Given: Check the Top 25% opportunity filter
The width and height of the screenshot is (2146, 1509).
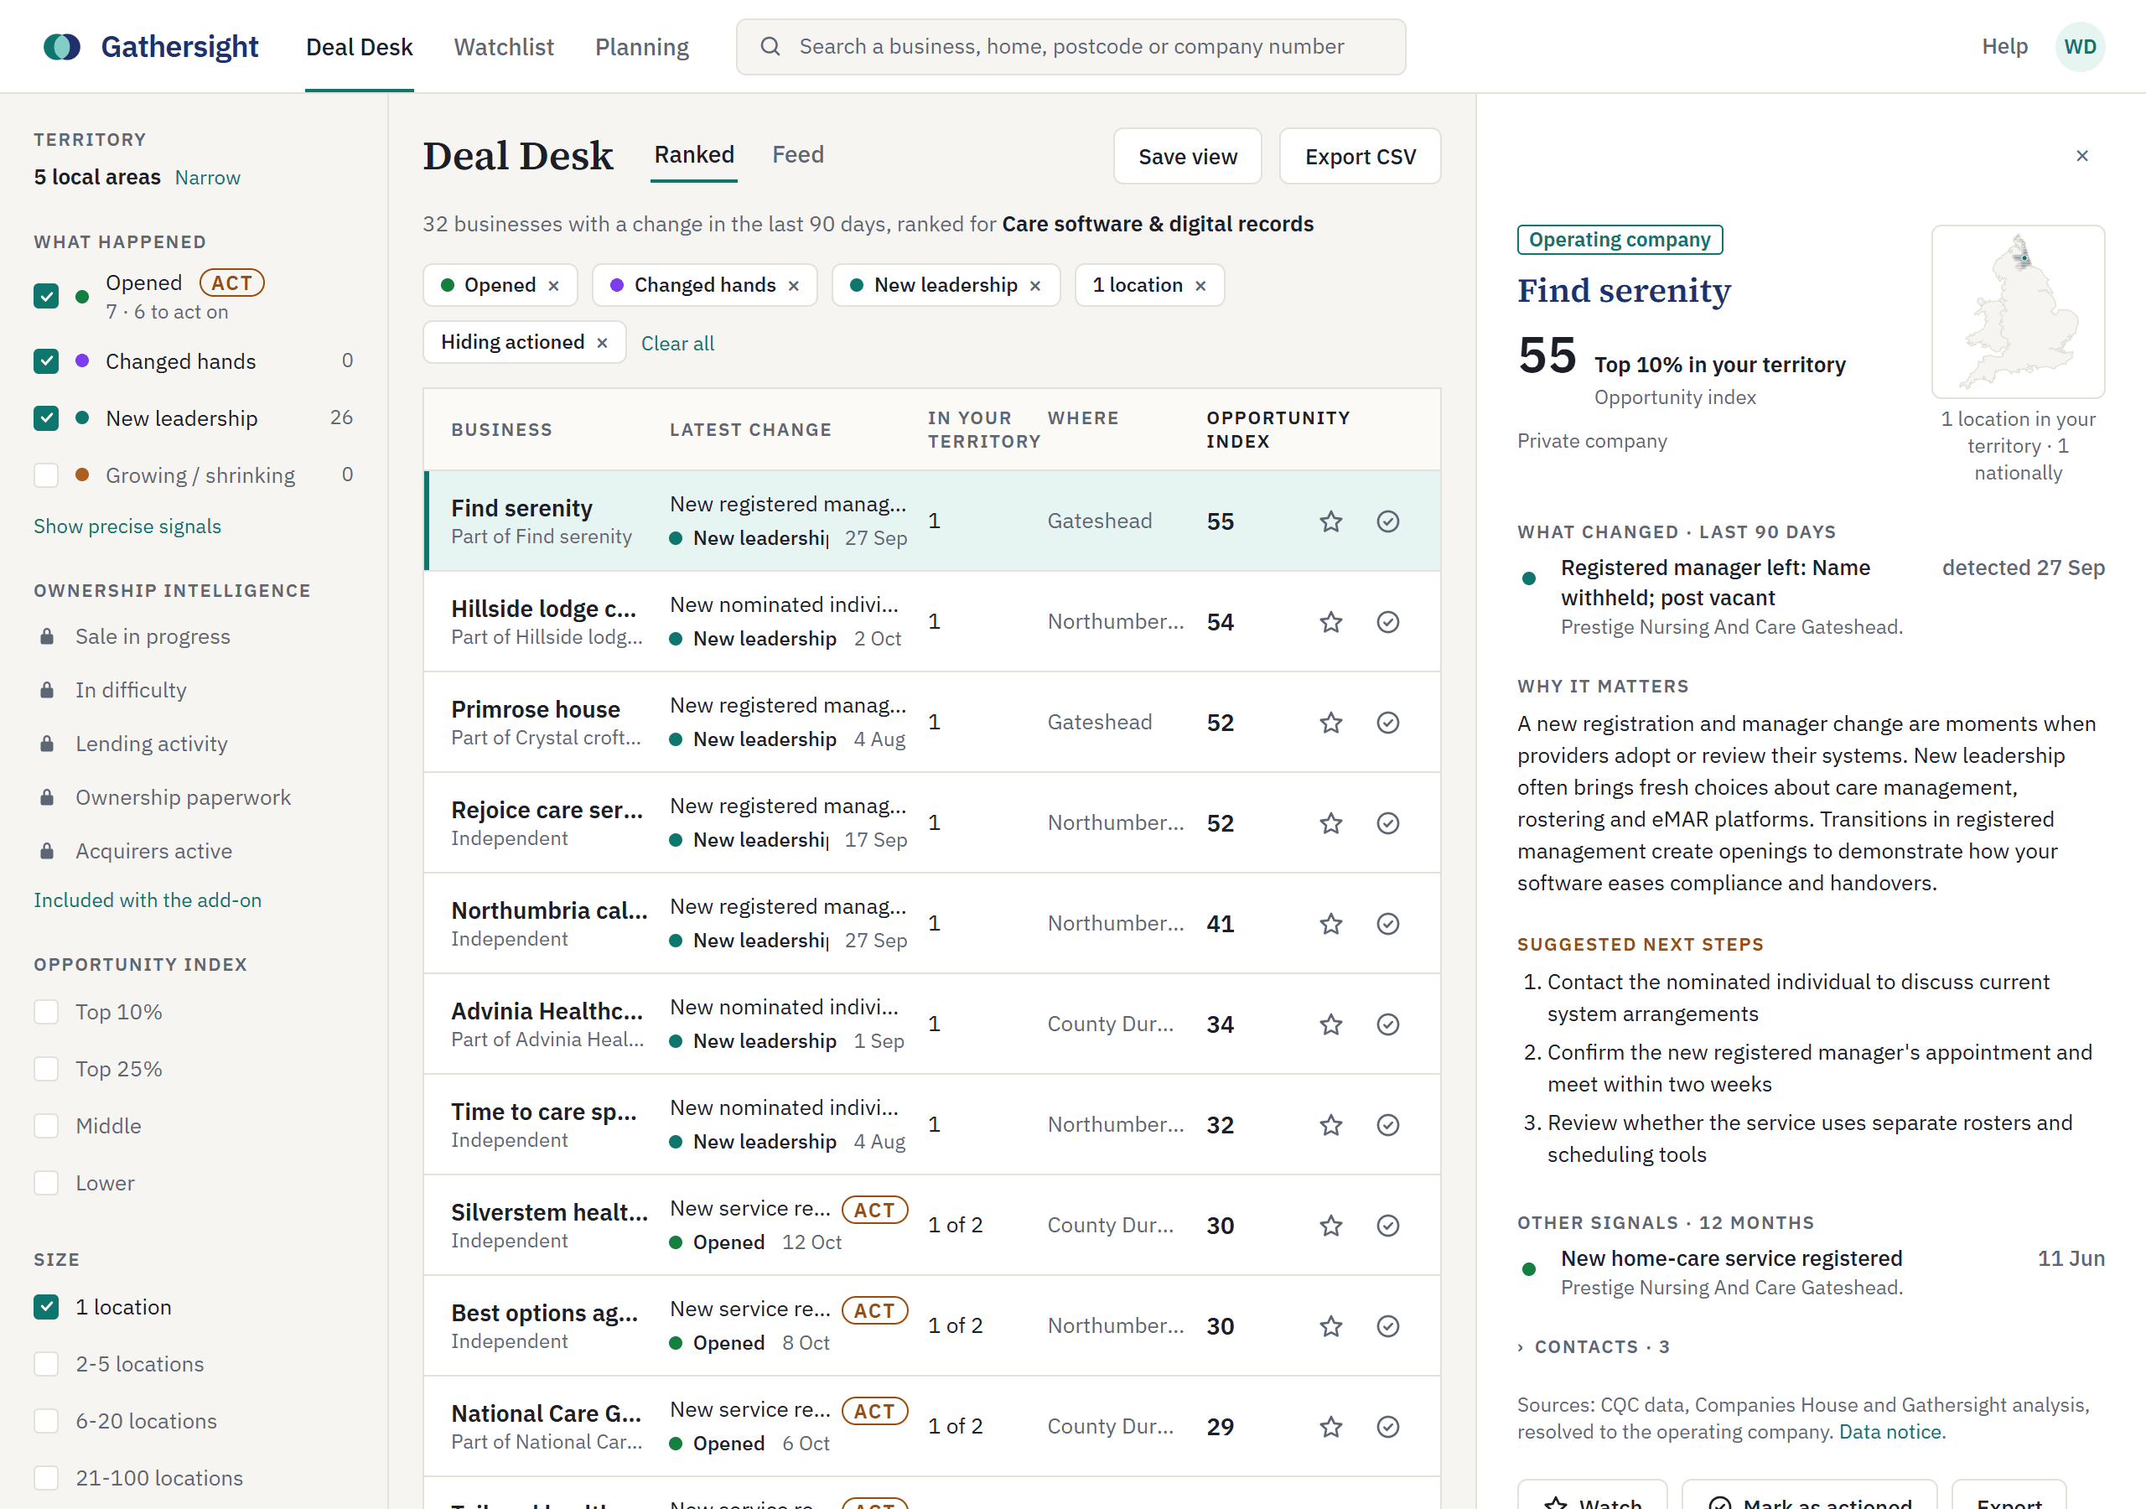Looking at the screenshot, I should tap(46, 1069).
